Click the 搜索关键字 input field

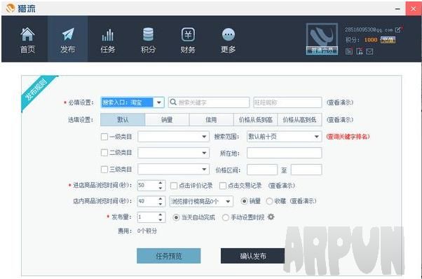pyautogui.click(x=209, y=102)
